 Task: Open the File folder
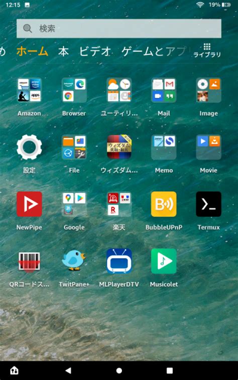[74, 147]
